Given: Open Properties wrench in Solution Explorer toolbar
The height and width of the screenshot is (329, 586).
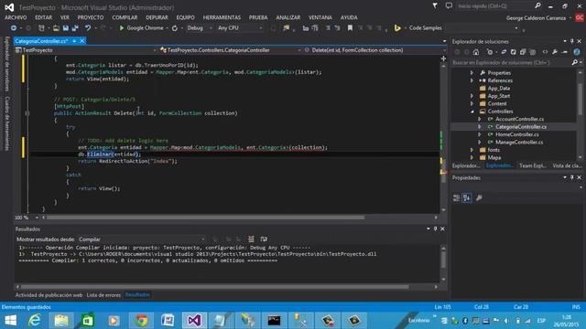Looking at the screenshot, I should point(555,52).
